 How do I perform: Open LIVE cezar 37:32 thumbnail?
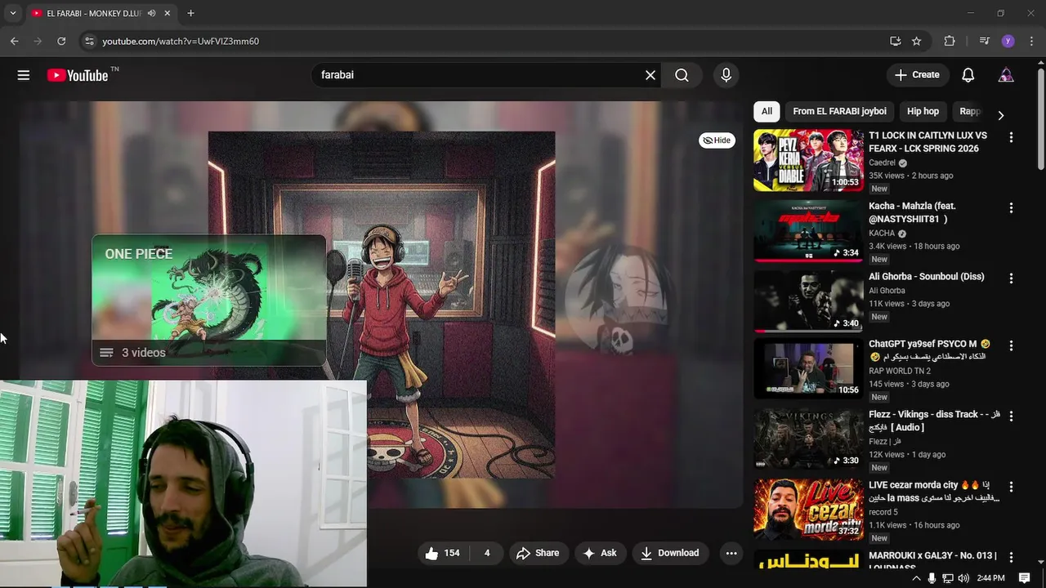click(x=808, y=510)
